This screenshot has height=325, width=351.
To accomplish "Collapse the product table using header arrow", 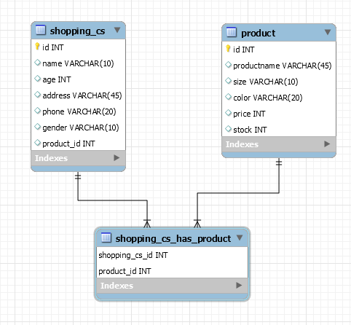I will point(328,32).
